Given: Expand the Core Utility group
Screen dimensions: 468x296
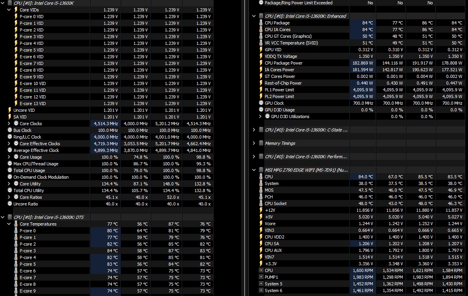Looking at the screenshot, I should [x=9, y=184].
